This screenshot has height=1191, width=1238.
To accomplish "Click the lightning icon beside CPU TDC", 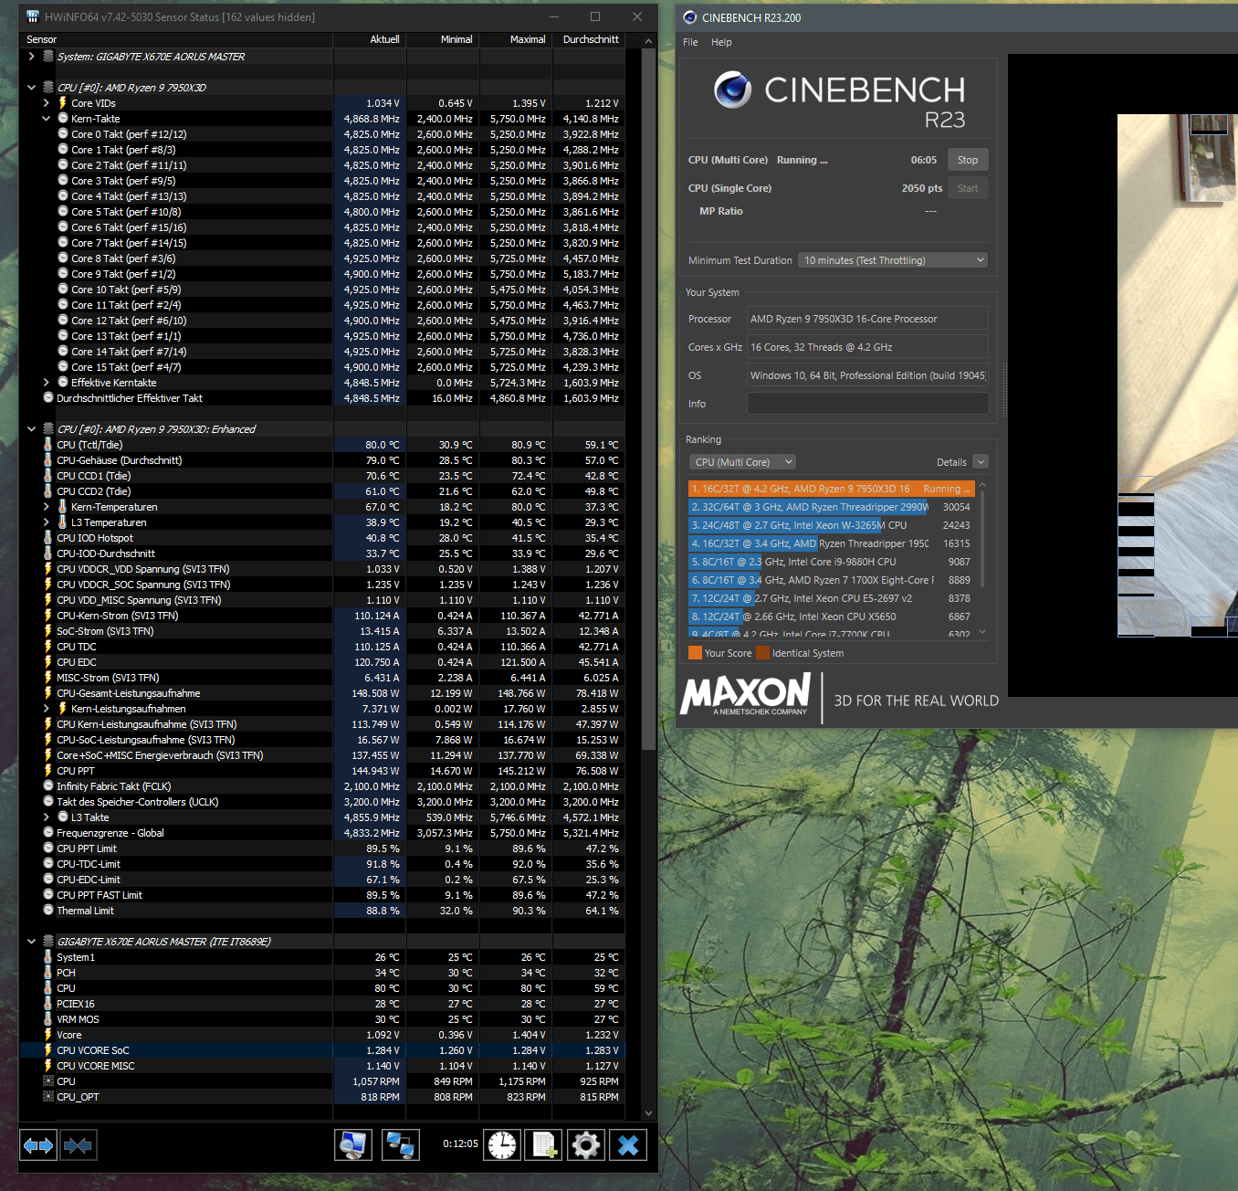I will point(48,647).
